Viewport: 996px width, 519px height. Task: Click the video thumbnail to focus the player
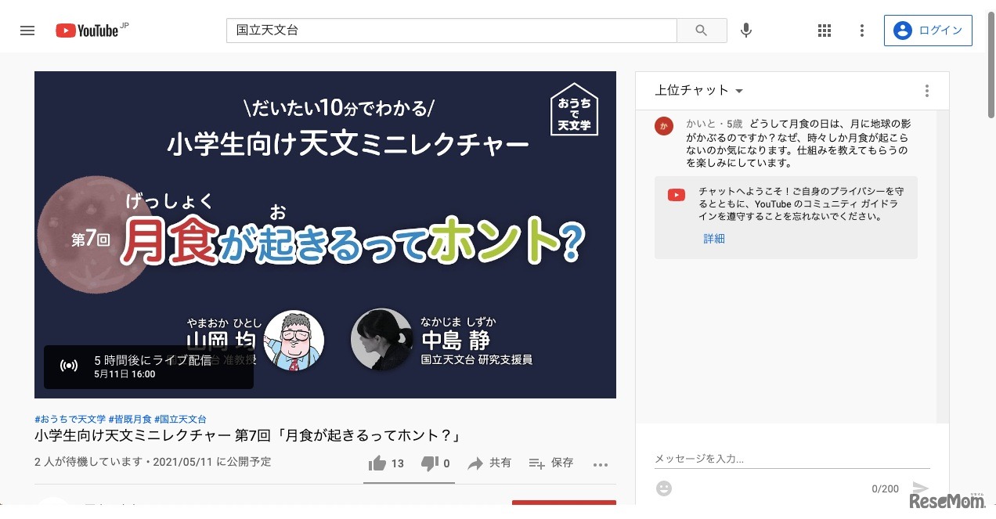point(325,233)
